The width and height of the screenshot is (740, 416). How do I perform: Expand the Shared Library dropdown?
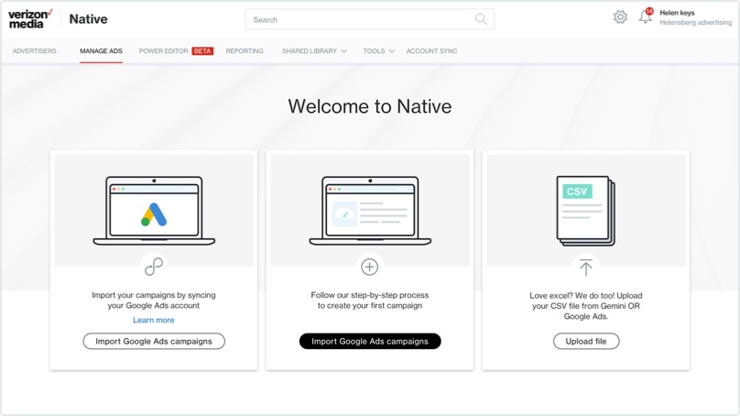click(x=314, y=51)
